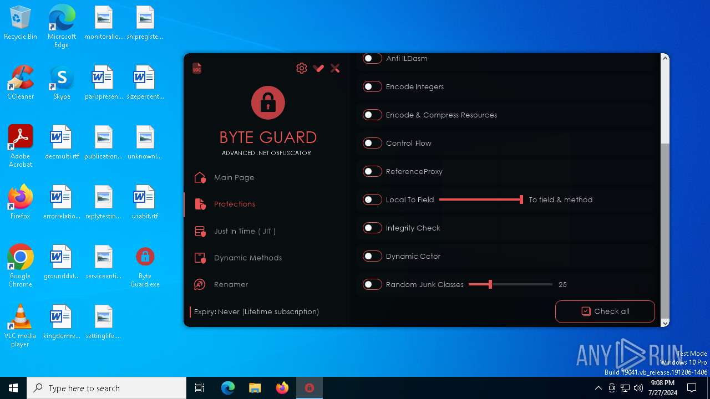Switch on Random Junk Classes
The height and width of the screenshot is (399, 710).
coord(372,284)
